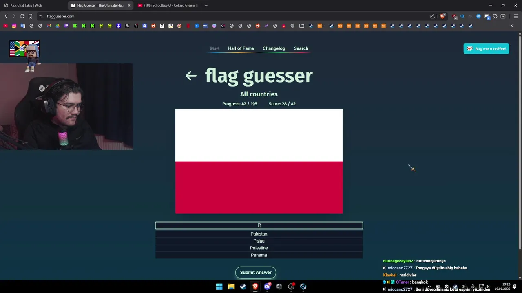
Task: Switch to the SchoolBoy Q YouTube tab
Action: (167, 5)
